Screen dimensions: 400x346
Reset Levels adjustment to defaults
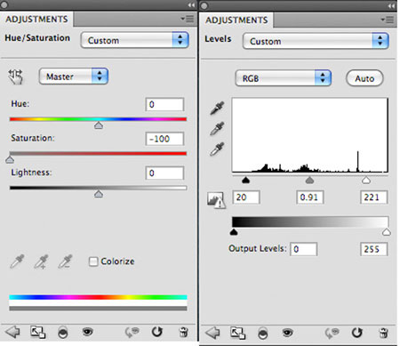click(357, 333)
